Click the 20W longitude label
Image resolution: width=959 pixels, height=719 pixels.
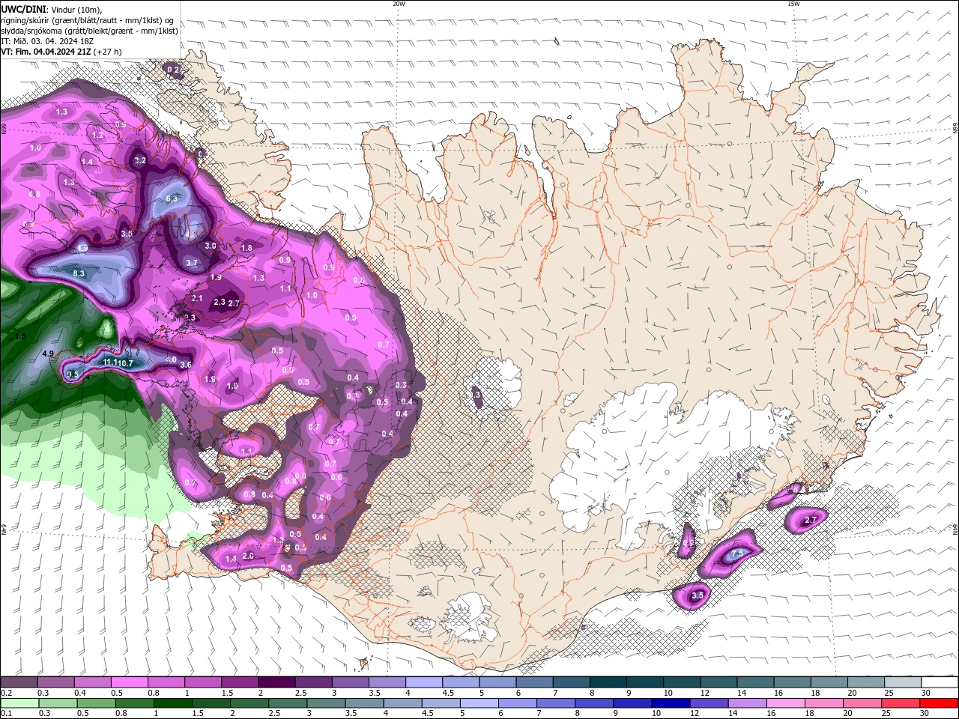(x=399, y=4)
